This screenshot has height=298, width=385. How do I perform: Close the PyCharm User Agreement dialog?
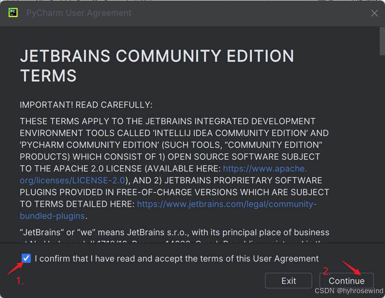coord(374,13)
